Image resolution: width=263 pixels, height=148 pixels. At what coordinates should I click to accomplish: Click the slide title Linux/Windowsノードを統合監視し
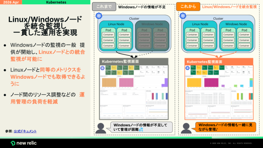[x=45, y=23]
